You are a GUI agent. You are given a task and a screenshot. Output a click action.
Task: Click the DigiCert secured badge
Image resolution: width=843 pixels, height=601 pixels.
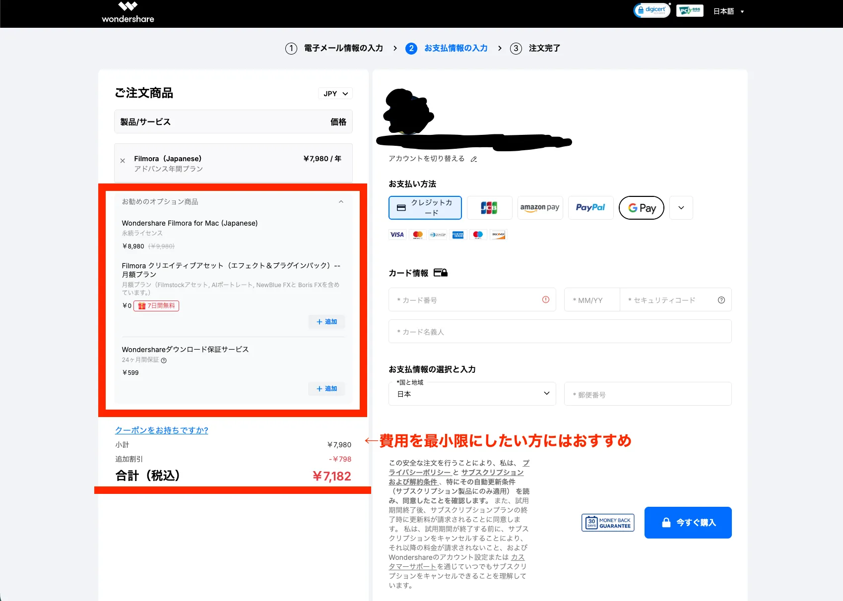(651, 10)
